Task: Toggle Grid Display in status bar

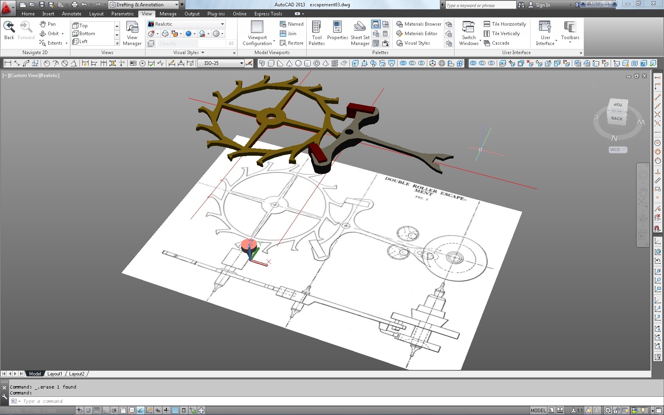Action: 97,411
